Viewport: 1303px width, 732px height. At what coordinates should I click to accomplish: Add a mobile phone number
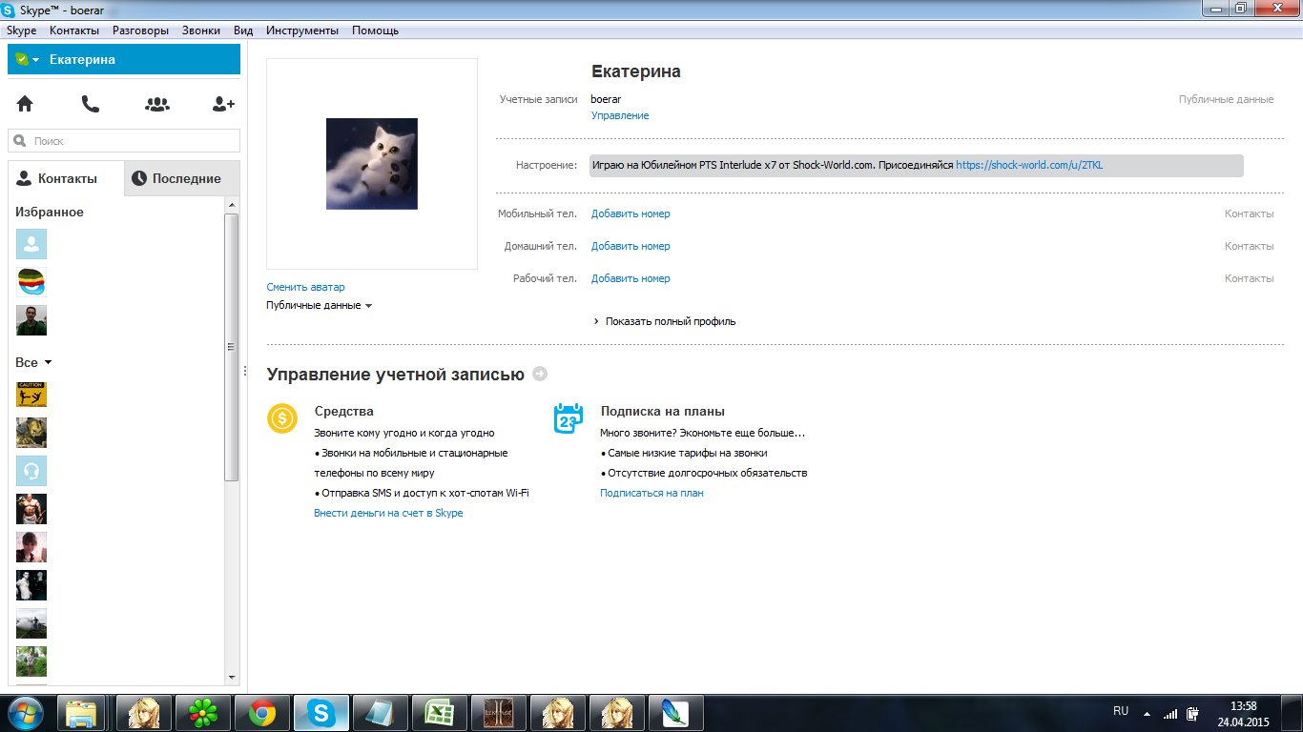[x=631, y=213]
